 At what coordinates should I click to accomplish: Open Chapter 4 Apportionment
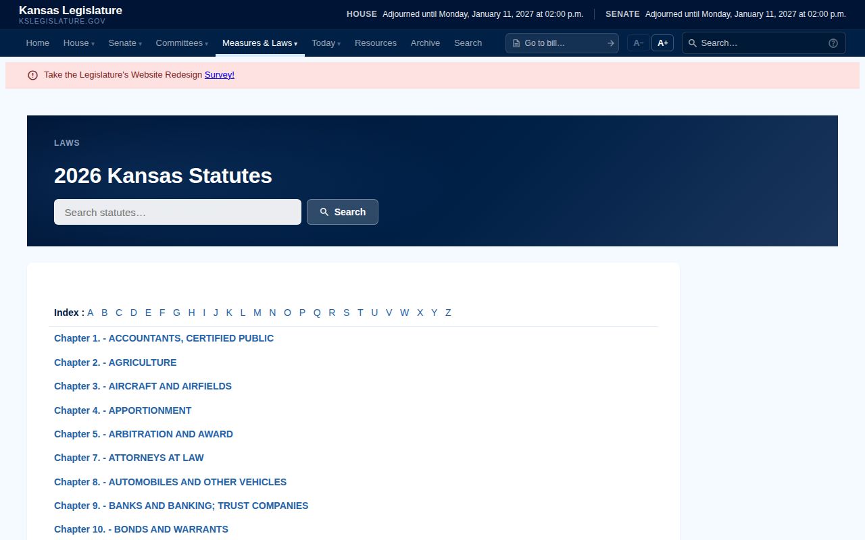[122, 410]
